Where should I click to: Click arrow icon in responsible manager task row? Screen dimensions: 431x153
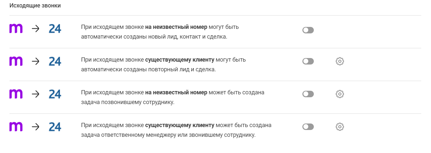[x=35, y=127]
